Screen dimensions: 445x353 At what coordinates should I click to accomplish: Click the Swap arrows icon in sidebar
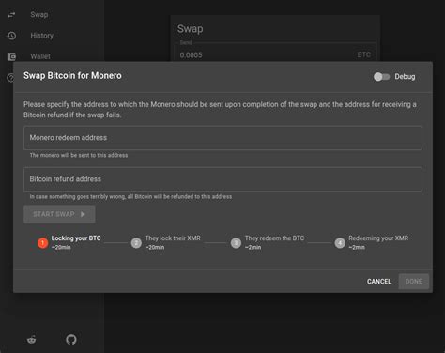11,15
